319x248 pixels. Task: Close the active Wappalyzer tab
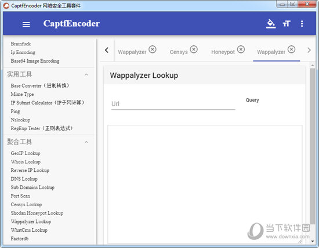(x=291, y=49)
